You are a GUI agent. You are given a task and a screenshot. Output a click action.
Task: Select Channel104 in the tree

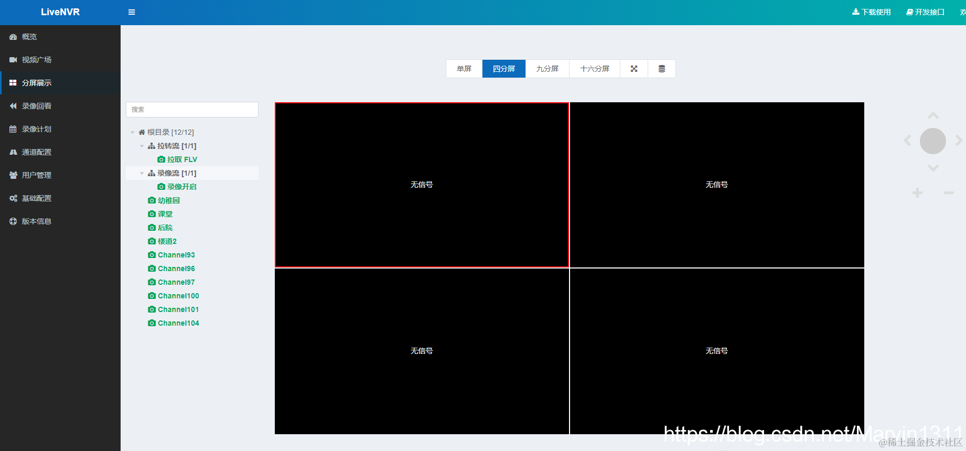pos(178,323)
